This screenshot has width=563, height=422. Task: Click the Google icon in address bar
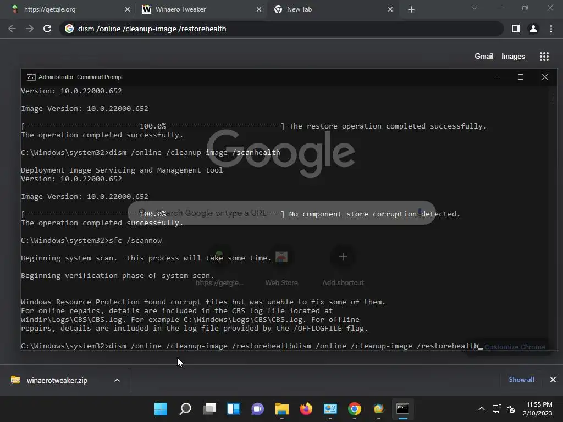(x=69, y=29)
